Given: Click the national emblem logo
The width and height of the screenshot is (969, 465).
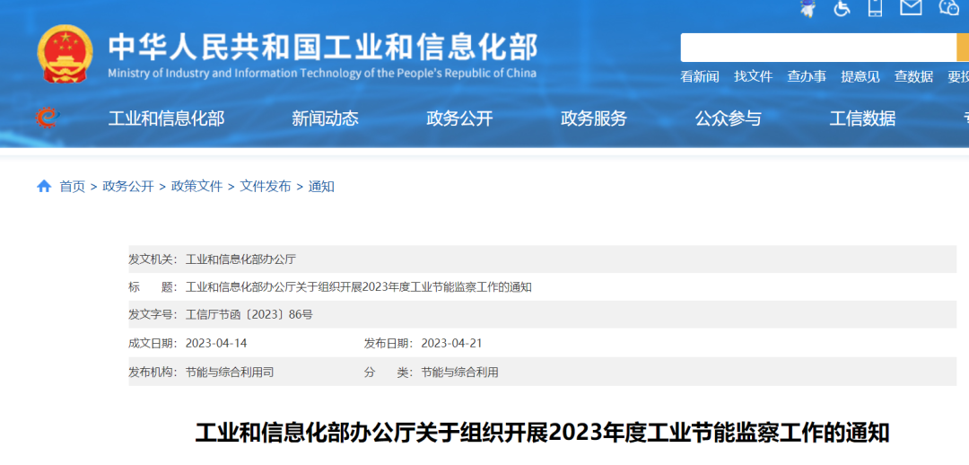Looking at the screenshot, I should [x=65, y=54].
